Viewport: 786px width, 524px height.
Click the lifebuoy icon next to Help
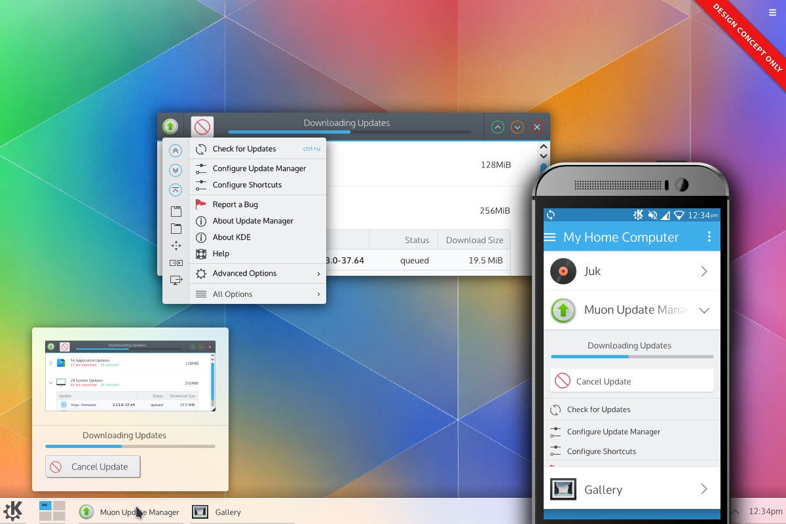201,253
